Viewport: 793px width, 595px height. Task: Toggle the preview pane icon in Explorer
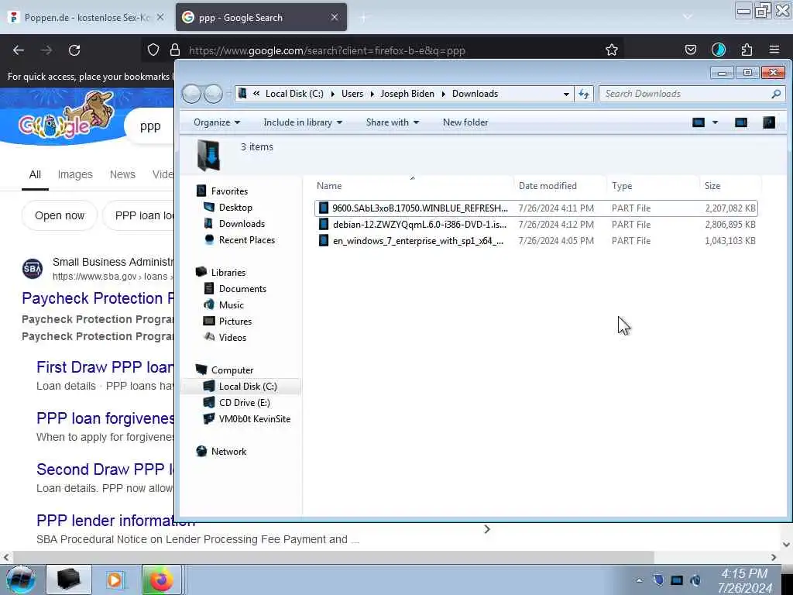click(741, 122)
